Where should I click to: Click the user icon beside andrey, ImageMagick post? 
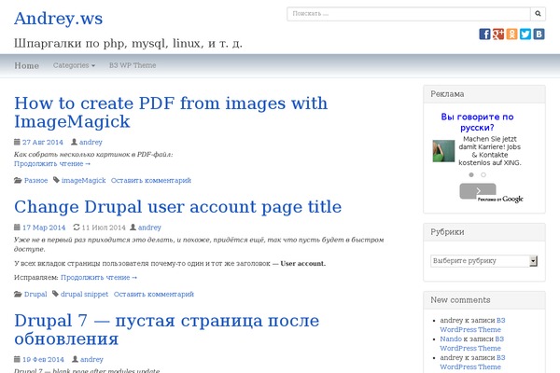coord(74,142)
